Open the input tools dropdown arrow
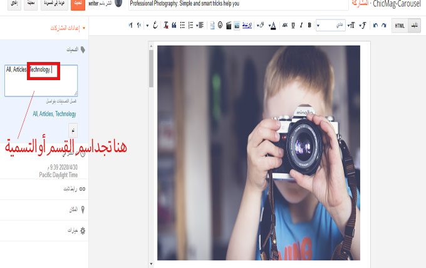 (147, 26)
